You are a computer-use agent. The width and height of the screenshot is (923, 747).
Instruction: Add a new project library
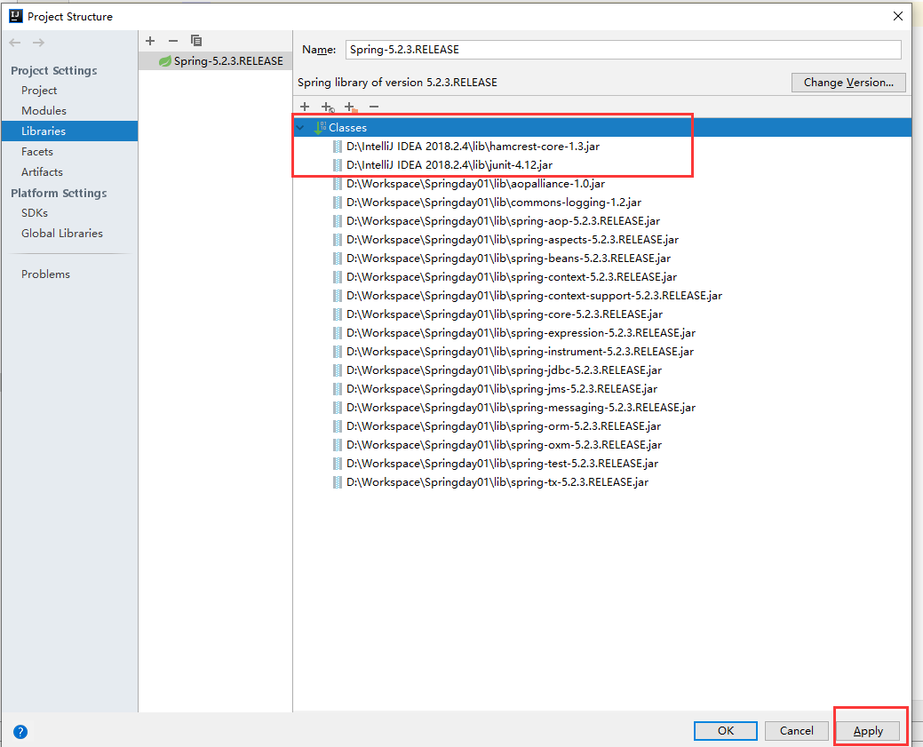pos(150,41)
